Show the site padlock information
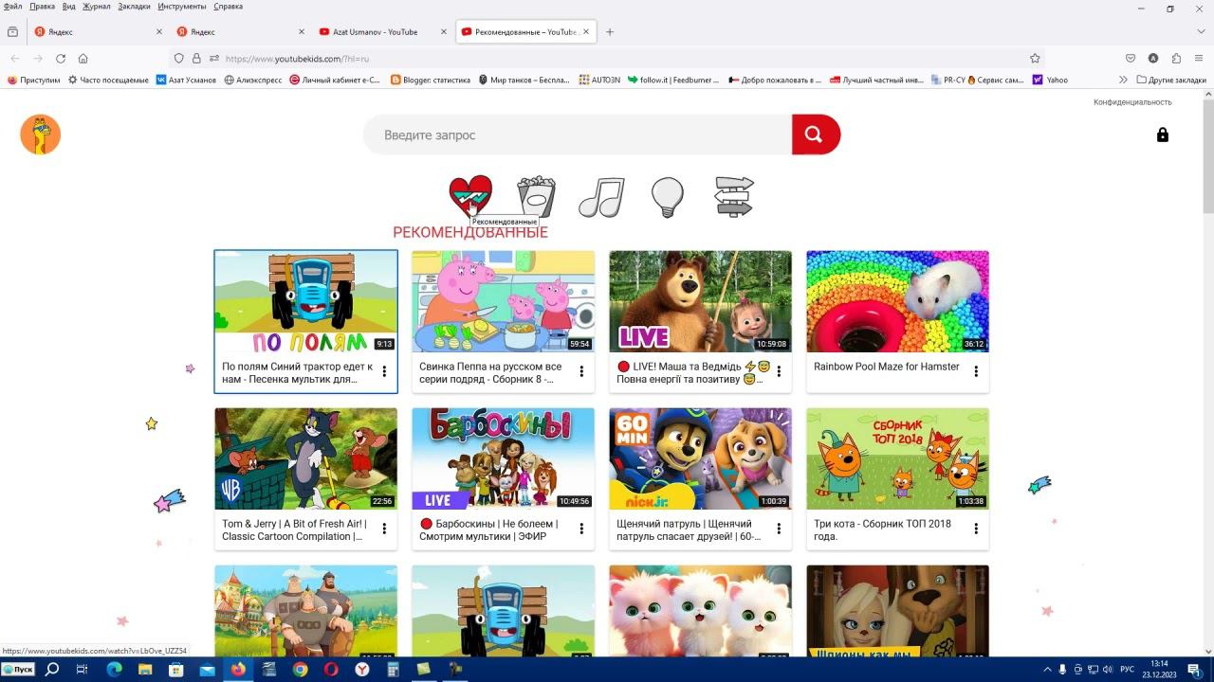Screen dimensions: 1214x682 click(x=196, y=59)
